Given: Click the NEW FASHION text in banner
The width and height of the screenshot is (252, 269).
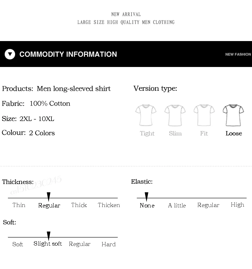Looking at the screenshot, I should tap(238, 54).
